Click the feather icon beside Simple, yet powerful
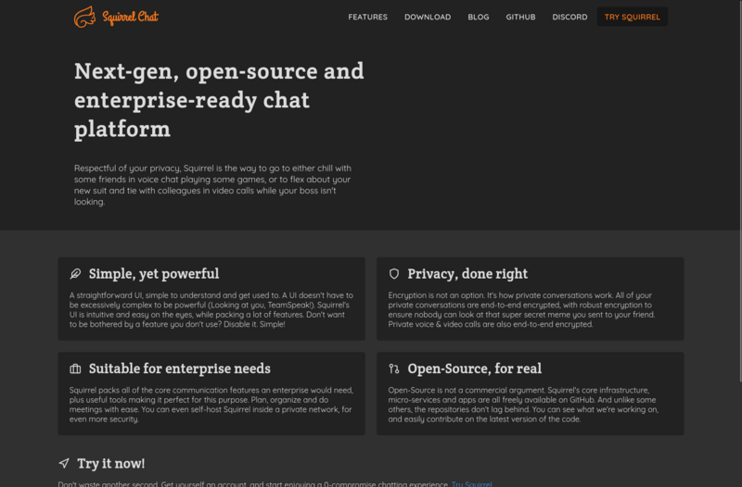742x487 pixels. point(75,274)
